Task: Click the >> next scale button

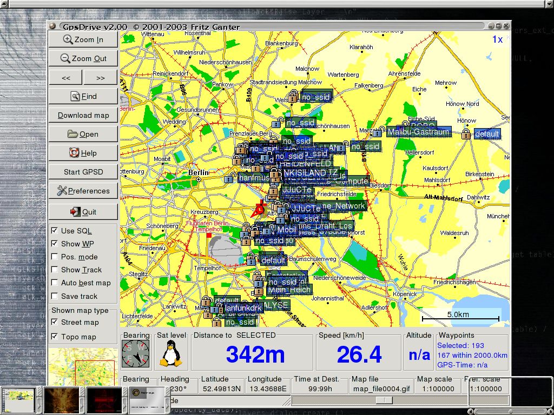Action: 100,78
